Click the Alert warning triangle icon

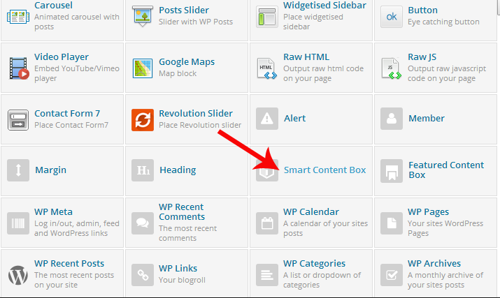[x=267, y=119]
